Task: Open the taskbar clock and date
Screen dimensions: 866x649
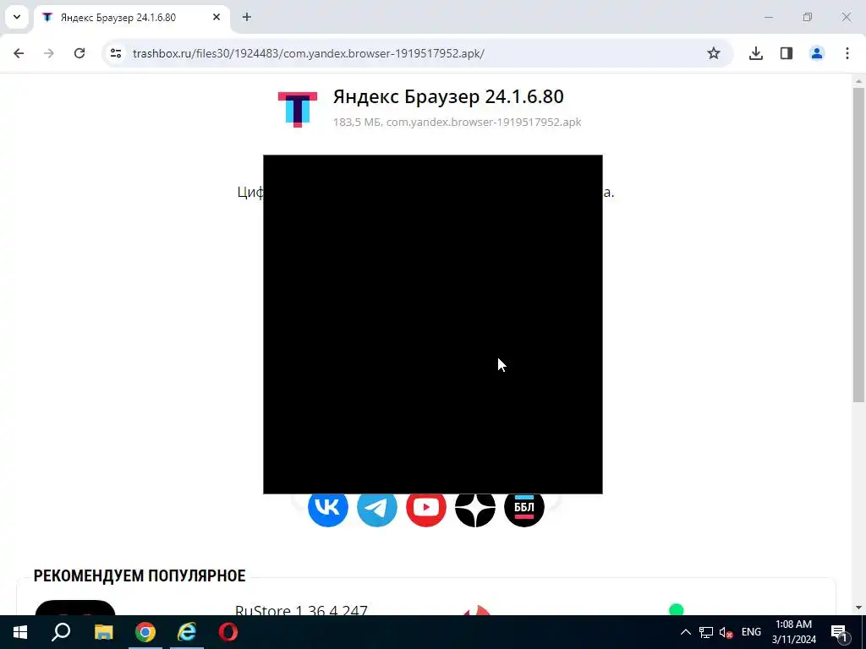Action: point(793,632)
